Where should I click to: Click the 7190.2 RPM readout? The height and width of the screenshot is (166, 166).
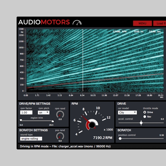[x=103, y=138]
